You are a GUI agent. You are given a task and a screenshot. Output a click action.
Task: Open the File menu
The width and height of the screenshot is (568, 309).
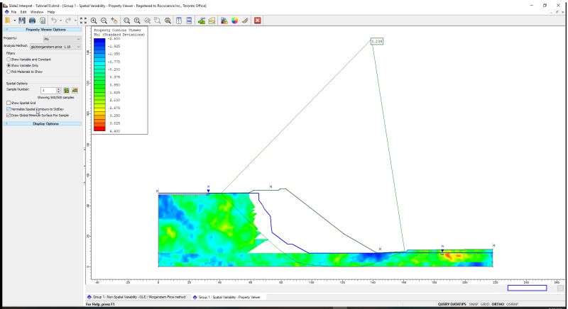click(13, 12)
